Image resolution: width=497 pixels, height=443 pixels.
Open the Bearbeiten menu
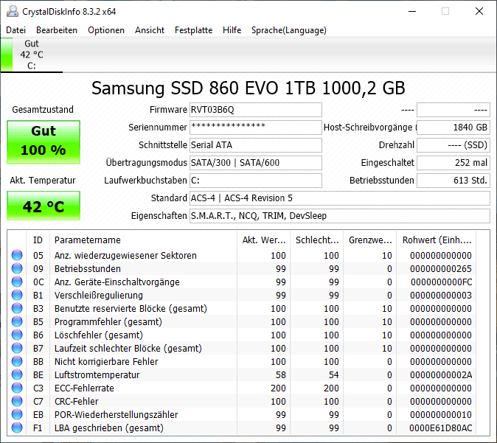point(57,30)
